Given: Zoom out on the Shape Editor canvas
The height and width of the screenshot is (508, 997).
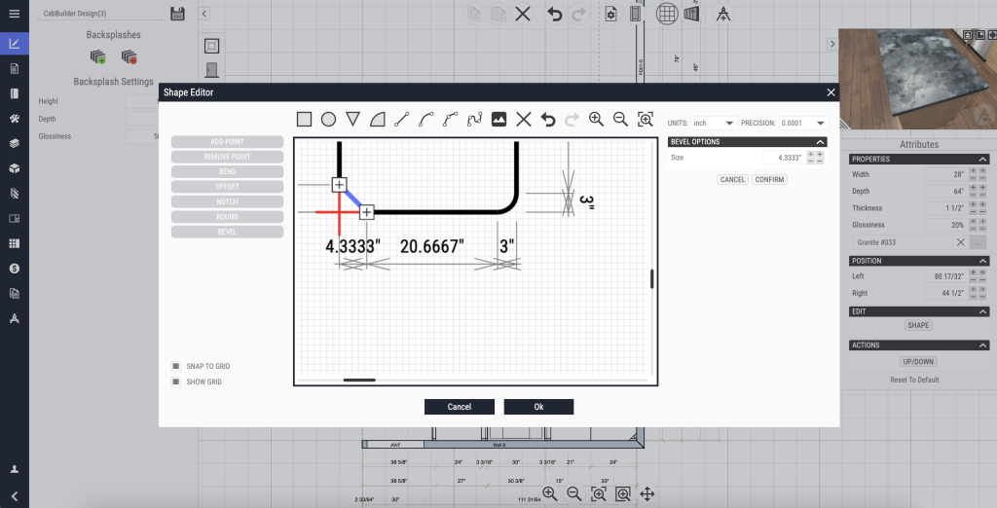Looking at the screenshot, I should click(620, 119).
